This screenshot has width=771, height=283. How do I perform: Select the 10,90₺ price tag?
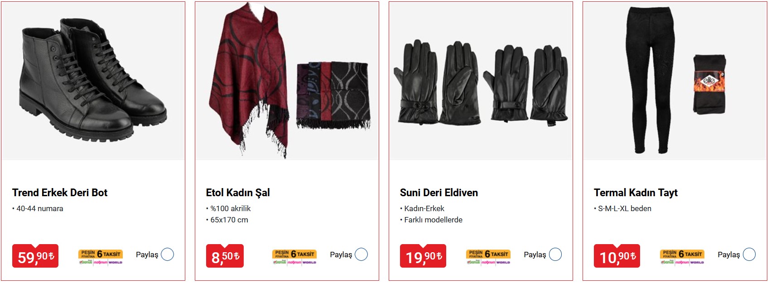click(617, 256)
